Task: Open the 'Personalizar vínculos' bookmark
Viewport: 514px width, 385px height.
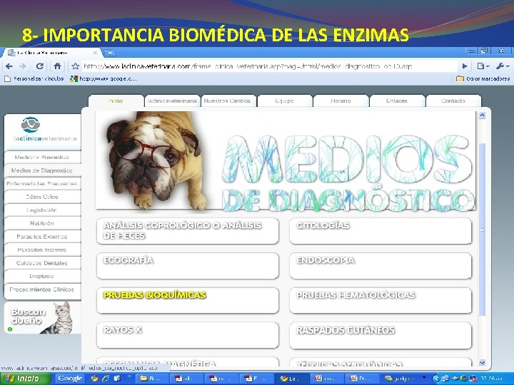Action: 34,78
